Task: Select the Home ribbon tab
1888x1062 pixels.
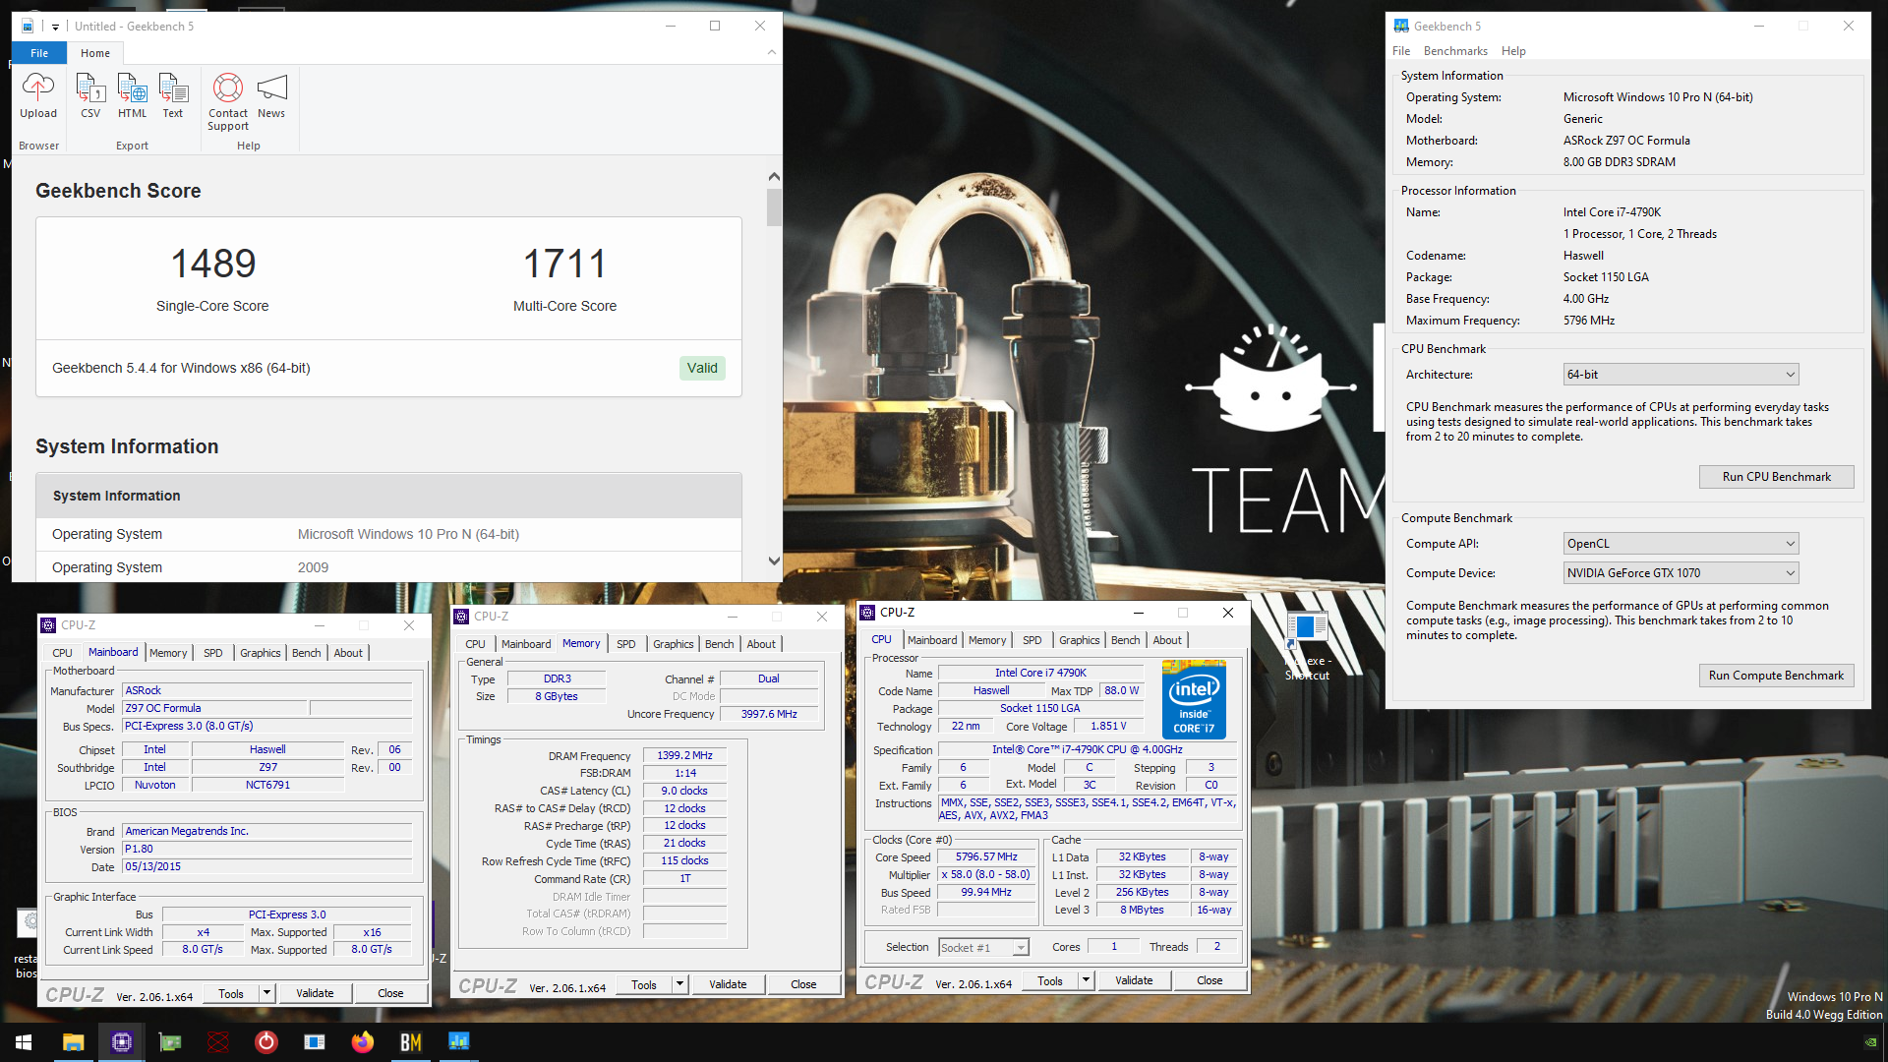Action: 95,53
